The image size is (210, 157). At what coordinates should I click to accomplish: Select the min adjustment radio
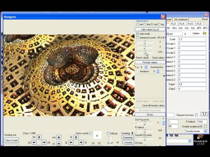137,25
